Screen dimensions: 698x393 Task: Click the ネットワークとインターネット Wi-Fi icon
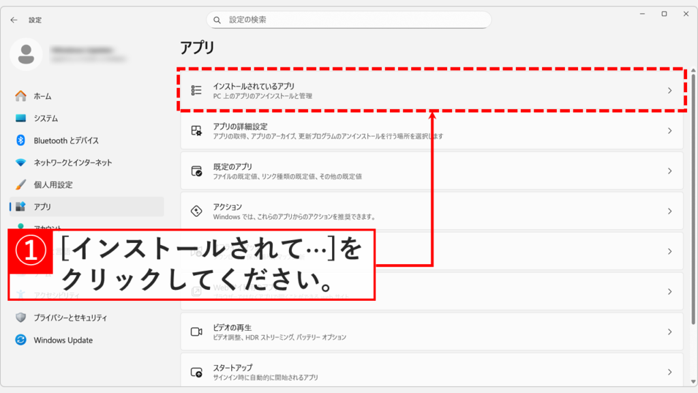click(x=22, y=162)
